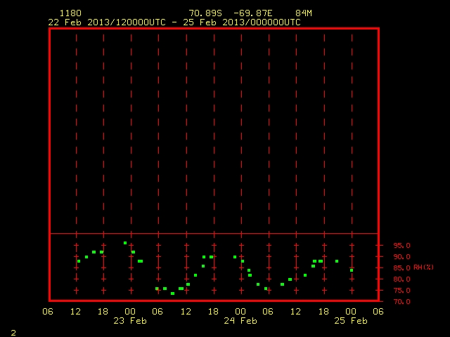Screen dimensions: 450x337
Task: Click the 23 Feb date label
Action: pyautogui.click(x=130, y=321)
